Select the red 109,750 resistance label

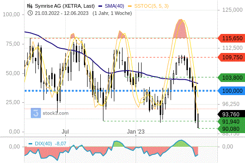point(231,57)
